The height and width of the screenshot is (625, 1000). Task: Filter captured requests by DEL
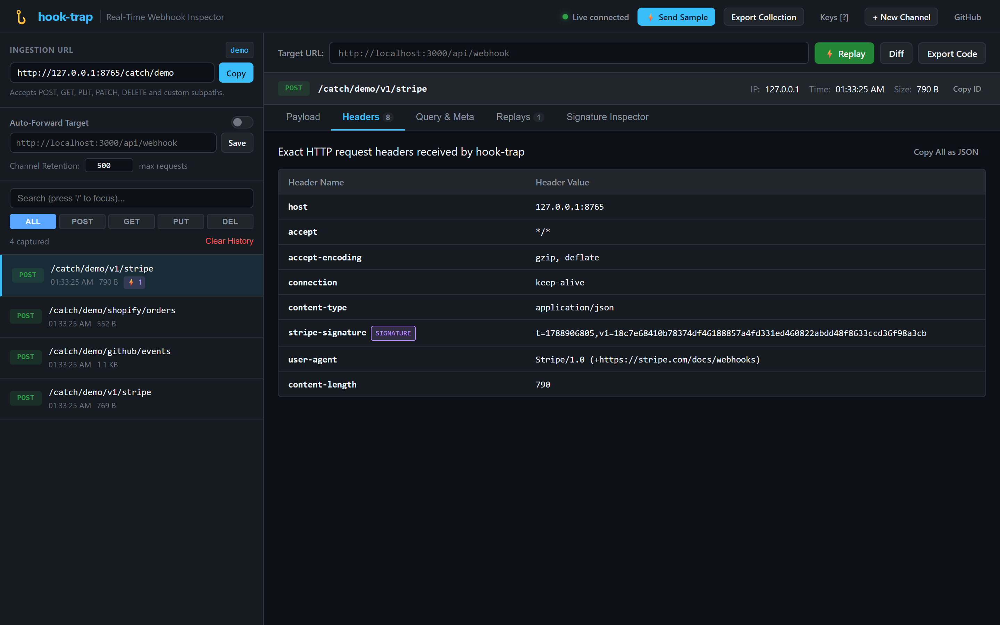(x=230, y=222)
